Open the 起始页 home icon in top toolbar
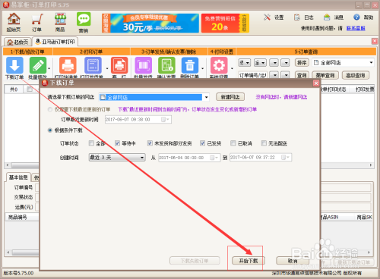The width and height of the screenshot is (380, 279). [x=14, y=22]
